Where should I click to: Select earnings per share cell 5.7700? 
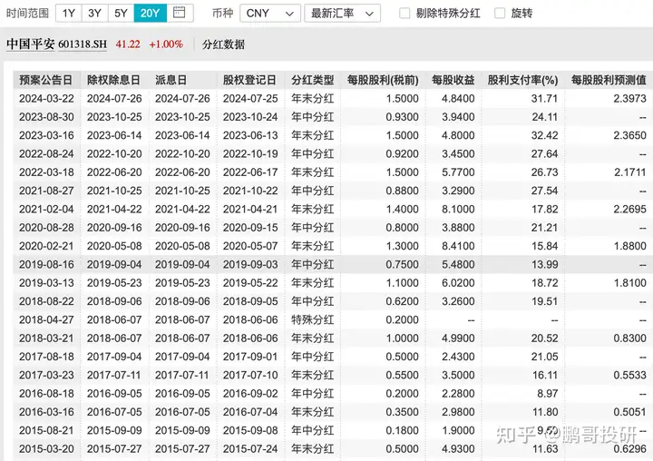coord(458,172)
